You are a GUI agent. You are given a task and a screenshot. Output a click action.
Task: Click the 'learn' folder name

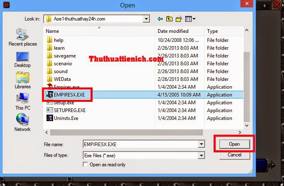[x=59, y=48]
